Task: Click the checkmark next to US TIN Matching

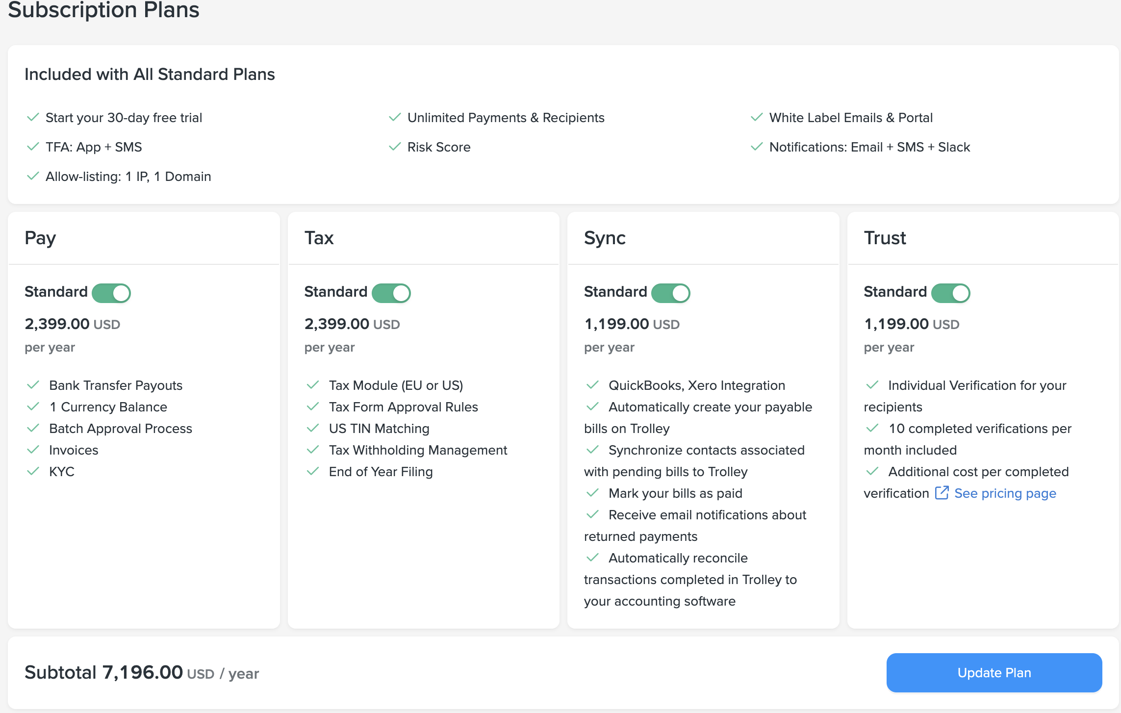Action: (x=313, y=428)
